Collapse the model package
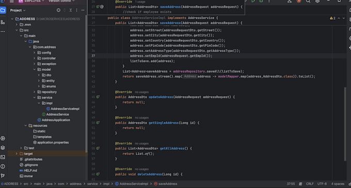 click(35, 69)
